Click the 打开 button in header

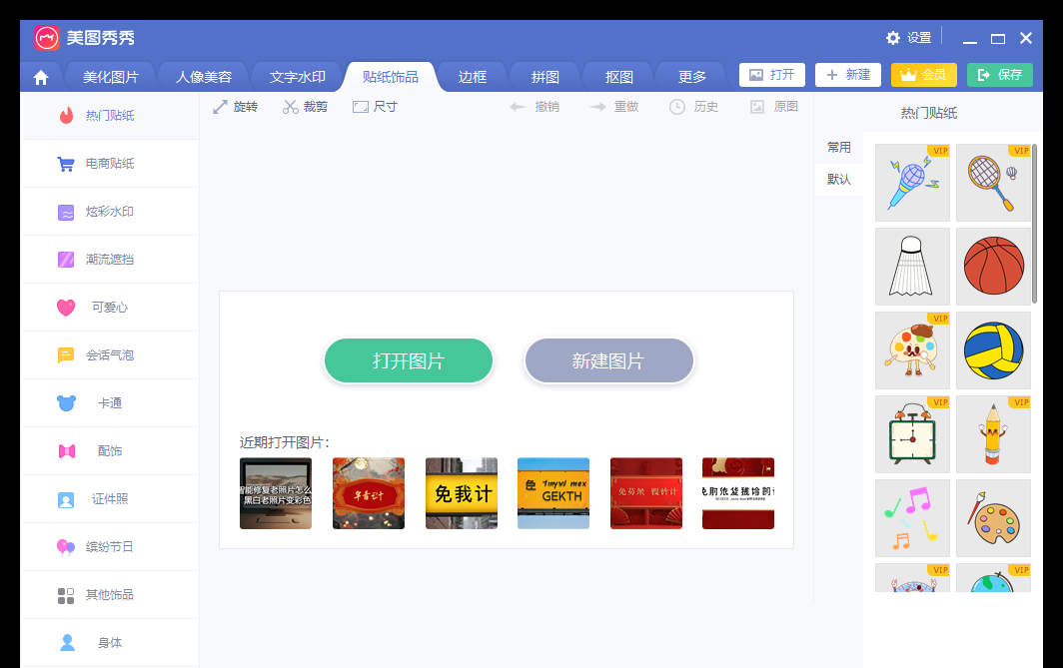pyautogui.click(x=772, y=75)
